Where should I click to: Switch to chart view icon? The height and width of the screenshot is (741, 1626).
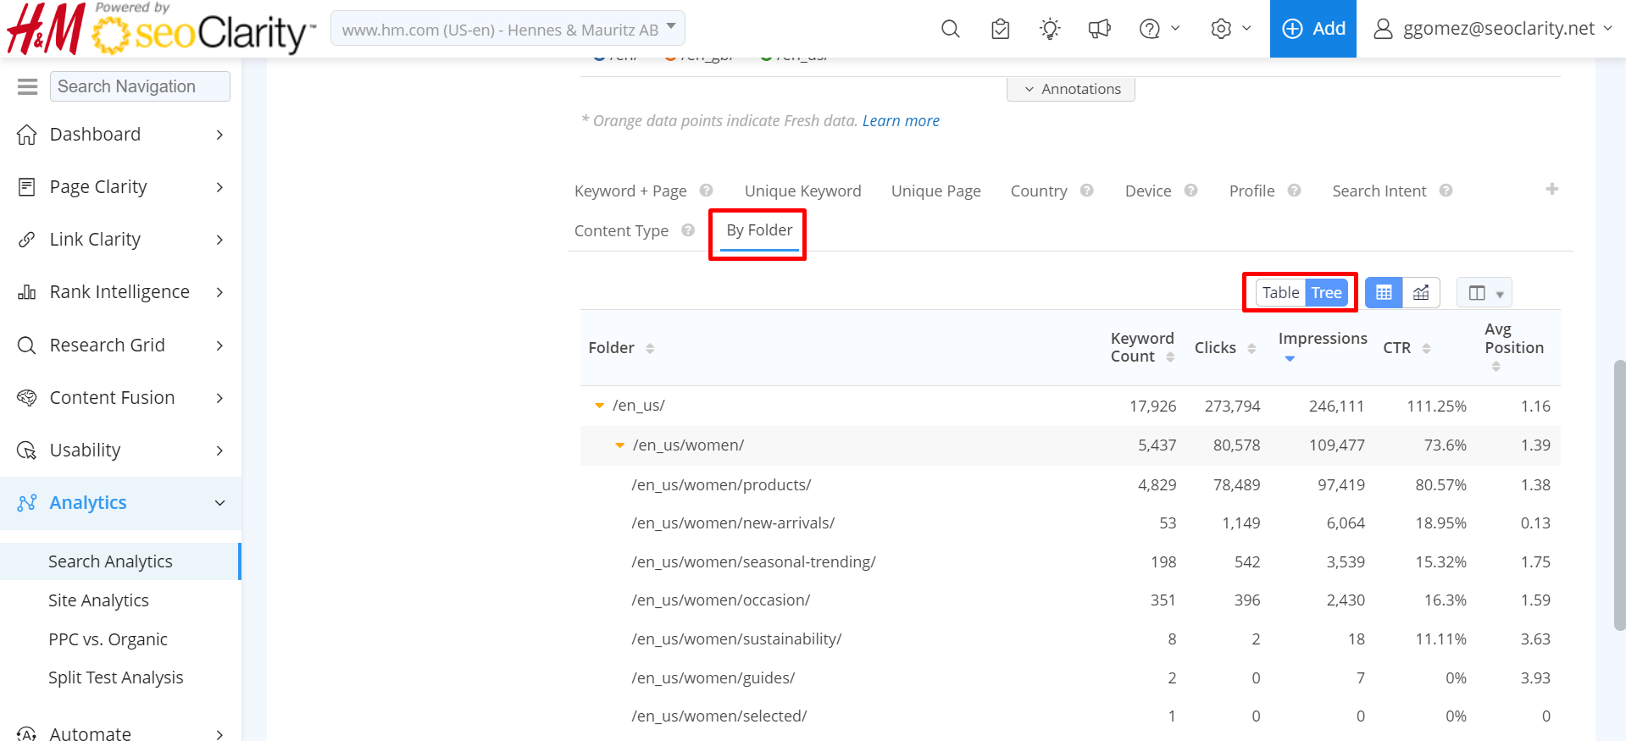point(1421,293)
